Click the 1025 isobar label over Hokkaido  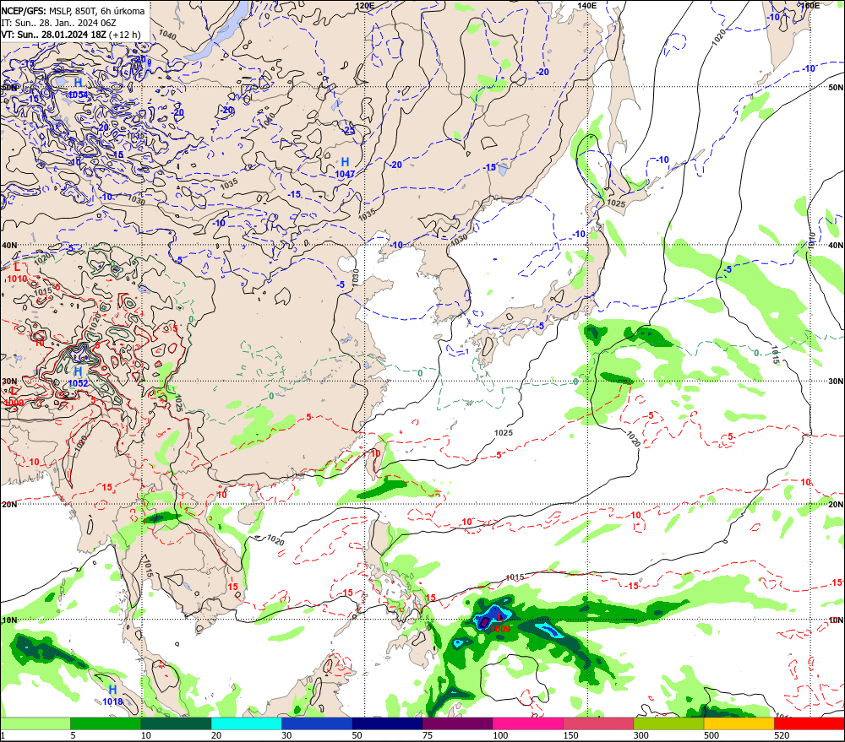[x=616, y=203]
